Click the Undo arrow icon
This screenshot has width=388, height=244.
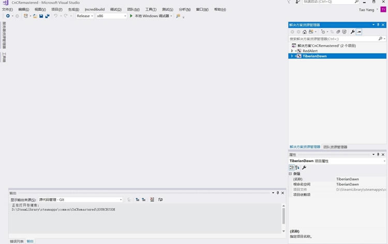point(56,16)
